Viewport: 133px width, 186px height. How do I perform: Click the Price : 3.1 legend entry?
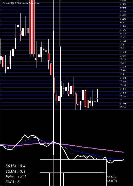point(15,177)
